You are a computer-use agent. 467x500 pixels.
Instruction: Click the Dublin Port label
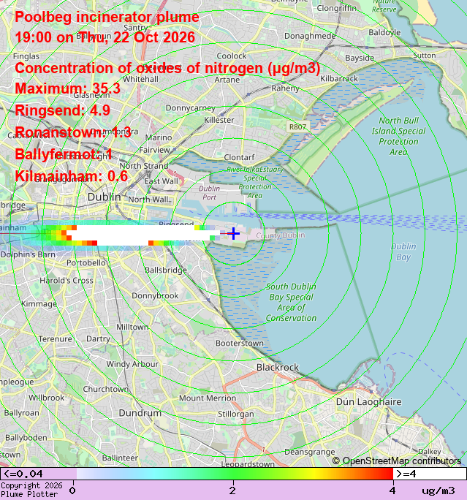210,193
